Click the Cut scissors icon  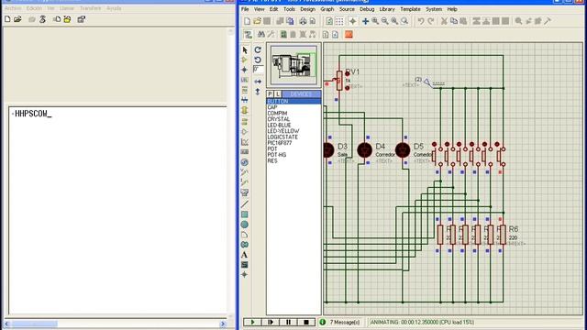(x=444, y=21)
